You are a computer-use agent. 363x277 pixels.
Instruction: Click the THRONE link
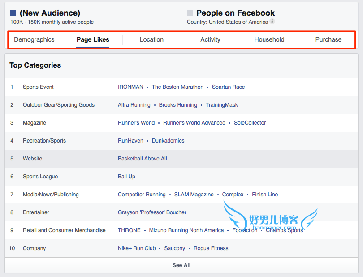point(129,230)
